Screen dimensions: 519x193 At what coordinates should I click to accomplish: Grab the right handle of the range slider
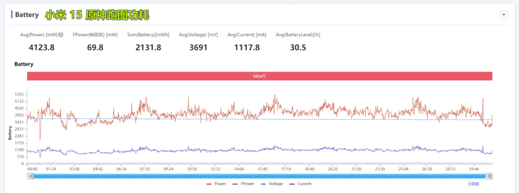point(489,176)
